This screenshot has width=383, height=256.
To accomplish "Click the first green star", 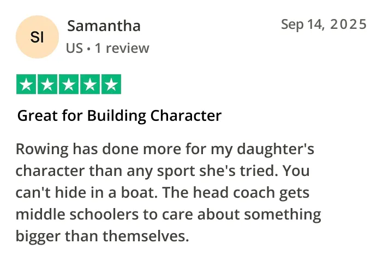I will click(26, 84).
